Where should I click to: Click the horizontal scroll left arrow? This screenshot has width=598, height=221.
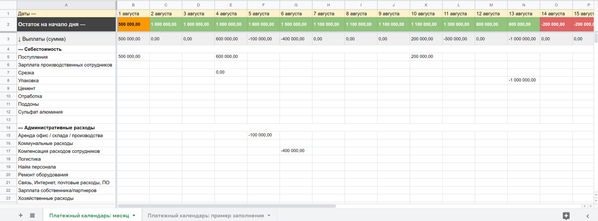(x=585, y=206)
